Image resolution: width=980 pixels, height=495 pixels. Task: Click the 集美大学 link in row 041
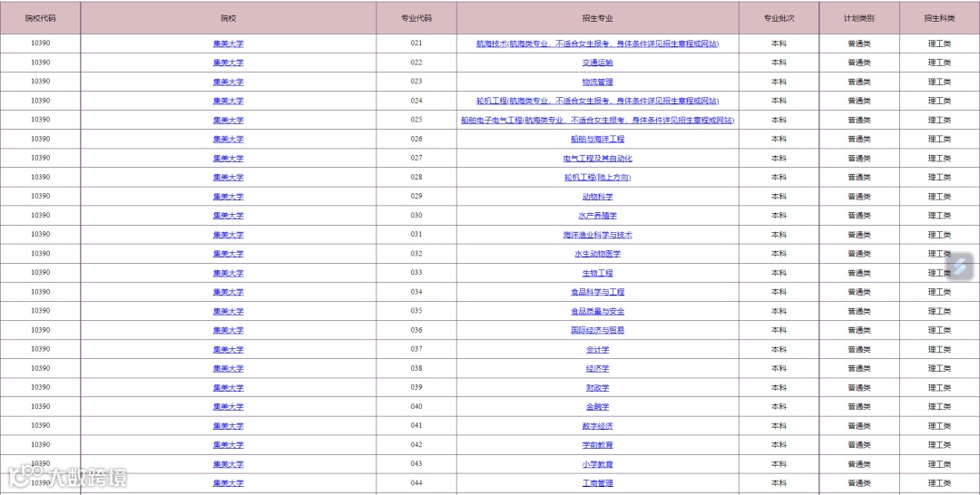coord(228,426)
